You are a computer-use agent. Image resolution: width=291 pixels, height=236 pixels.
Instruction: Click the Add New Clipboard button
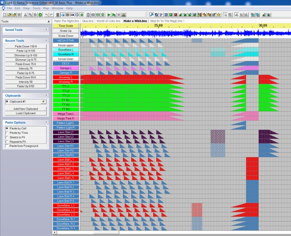26,109
